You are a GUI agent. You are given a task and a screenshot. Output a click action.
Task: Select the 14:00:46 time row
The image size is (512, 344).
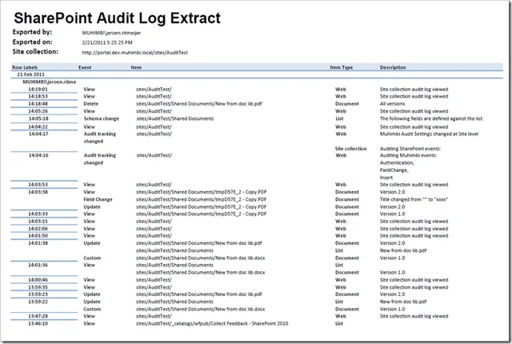[x=38, y=280]
